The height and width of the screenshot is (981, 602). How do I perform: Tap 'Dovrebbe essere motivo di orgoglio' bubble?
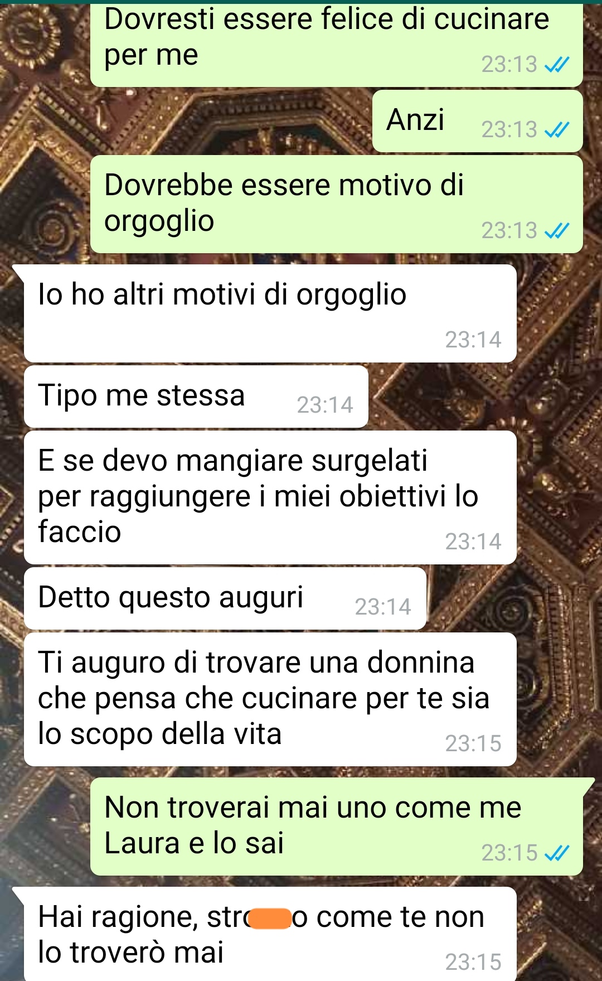point(337,204)
